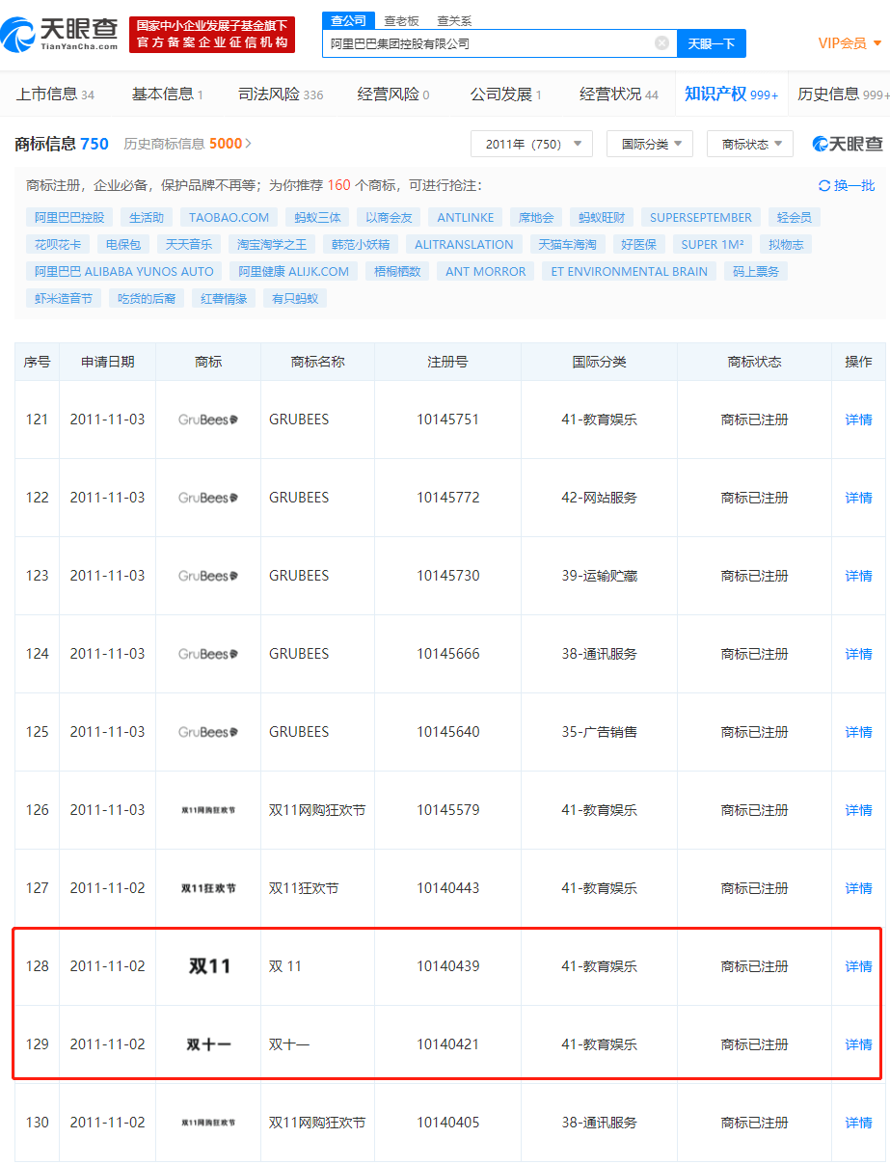View the trademark image in row 130
This screenshot has width=890, height=1165.
click(208, 1123)
